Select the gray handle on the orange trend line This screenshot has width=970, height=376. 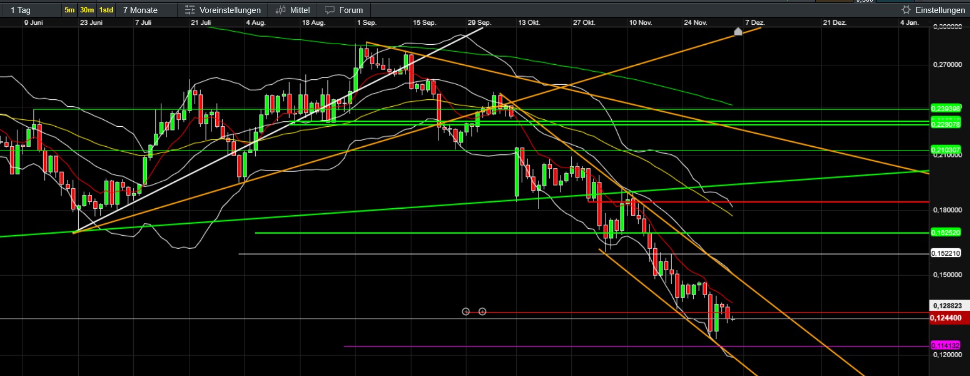pos(738,32)
